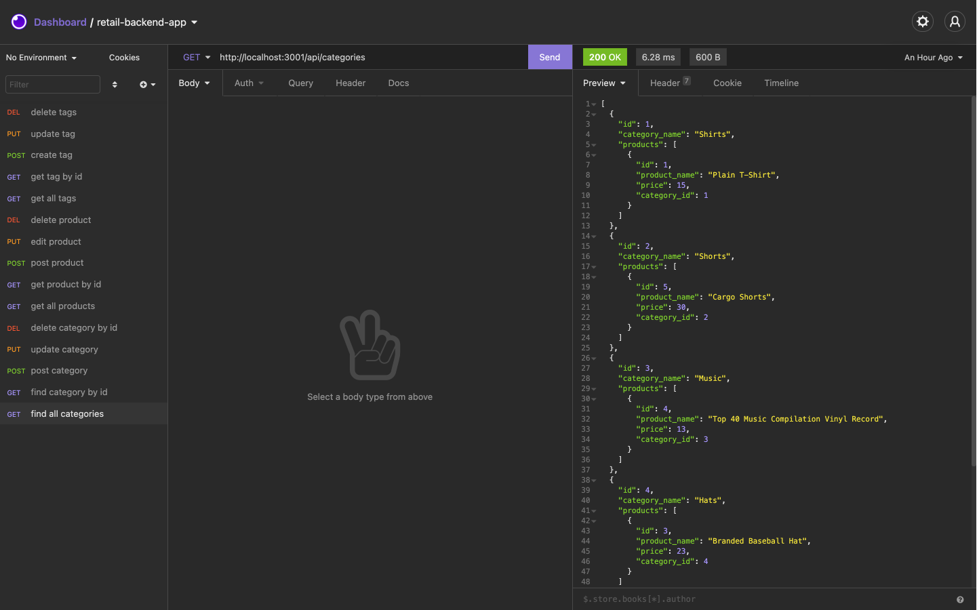Click the sort requests icon in sidebar
The image size is (977, 610).
point(115,84)
